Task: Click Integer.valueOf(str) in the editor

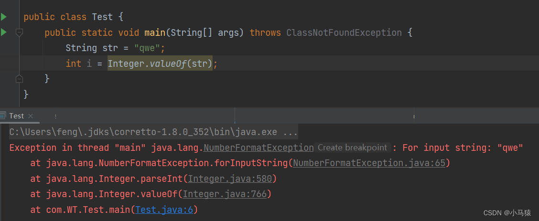Action: pos(160,63)
